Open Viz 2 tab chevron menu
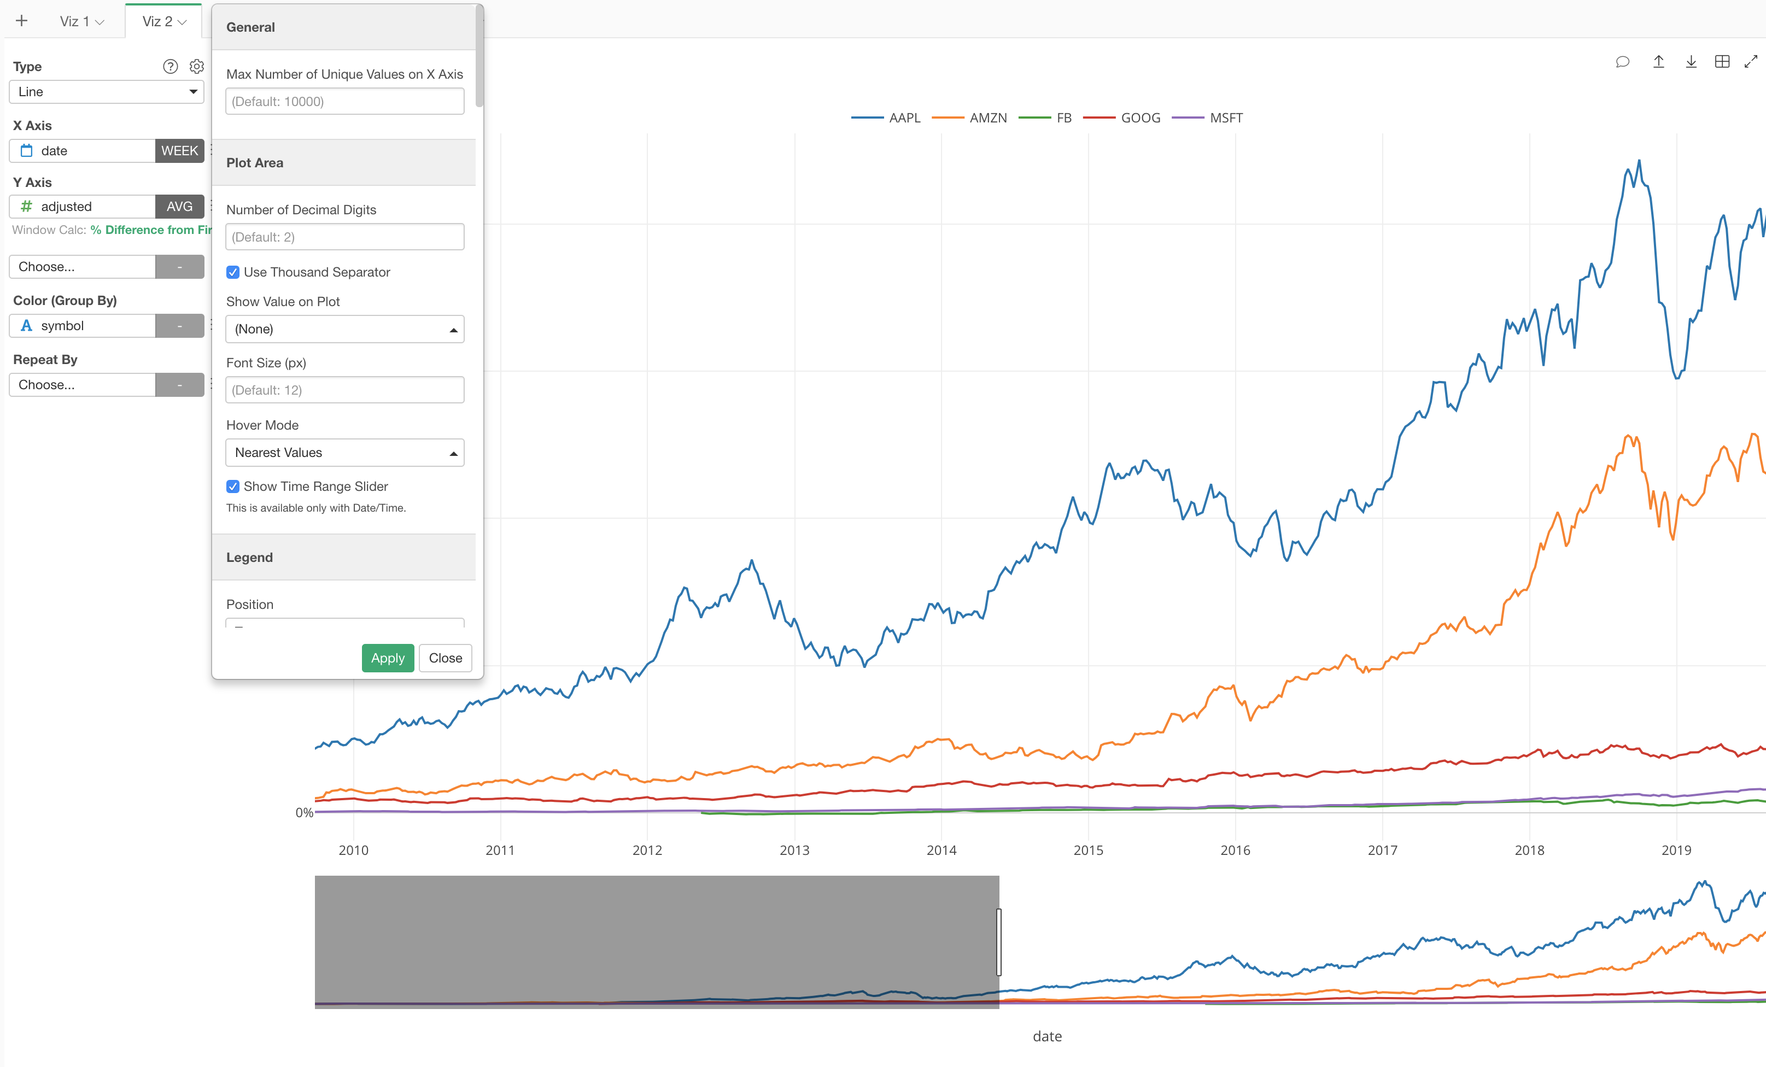Screen dimensions: 1766x1067 (x=182, y=22)
